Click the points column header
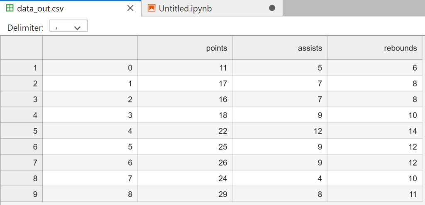This screenshot has height=205, width=425. pos(185,48)
